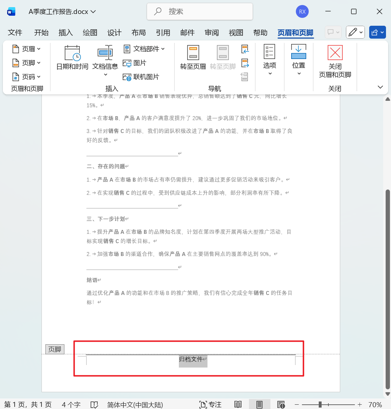Open the 邮件 tab
The width and height of the screenshot is (391, 409).
[187, 33]
